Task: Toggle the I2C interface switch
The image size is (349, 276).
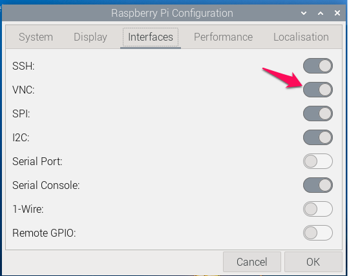Action: [318, 137]
